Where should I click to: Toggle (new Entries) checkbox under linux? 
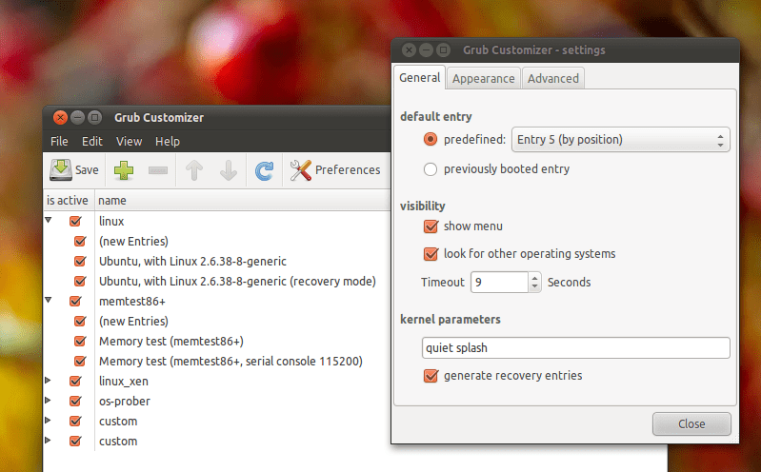pyautogui.click(x=80, y=241)
